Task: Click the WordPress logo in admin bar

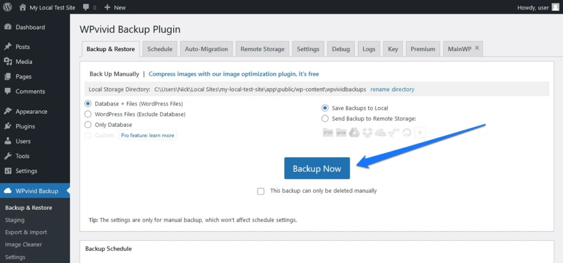Action: pos(8,8)
